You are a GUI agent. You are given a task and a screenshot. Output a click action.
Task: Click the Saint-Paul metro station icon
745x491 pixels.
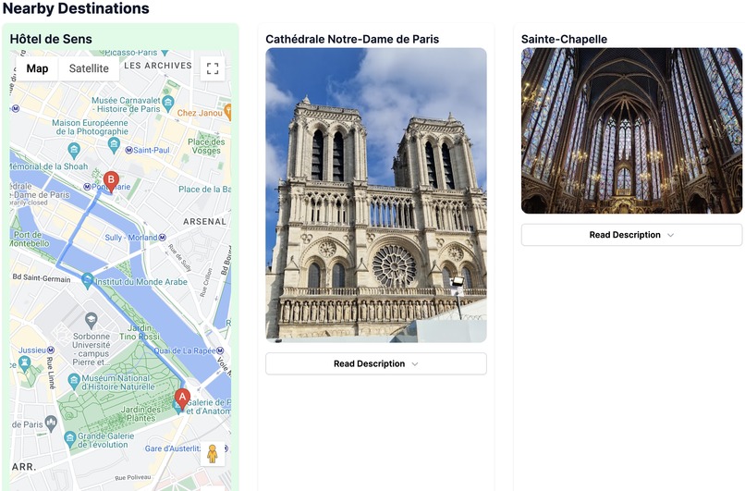[128, 150]
